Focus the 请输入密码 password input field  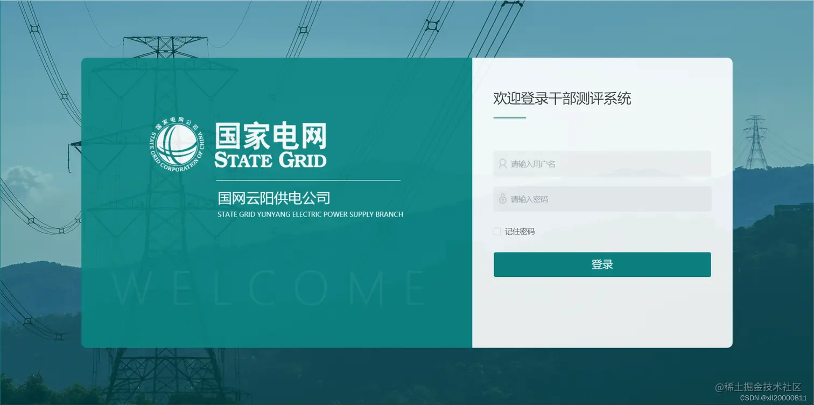(x=602, y=199)
